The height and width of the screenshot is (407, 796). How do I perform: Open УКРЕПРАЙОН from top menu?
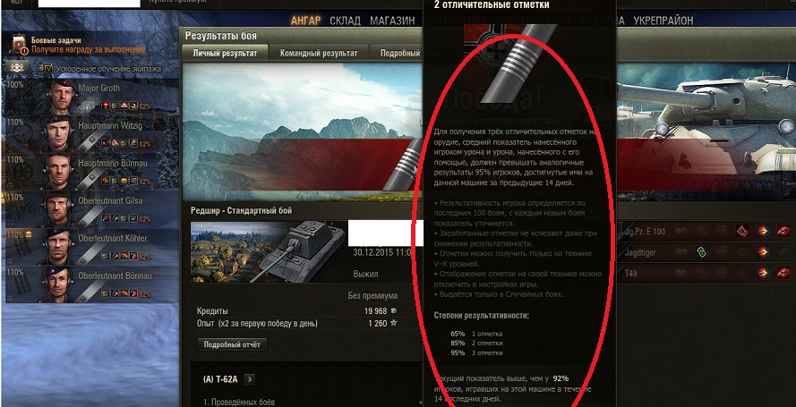click(x=663, y=21)
